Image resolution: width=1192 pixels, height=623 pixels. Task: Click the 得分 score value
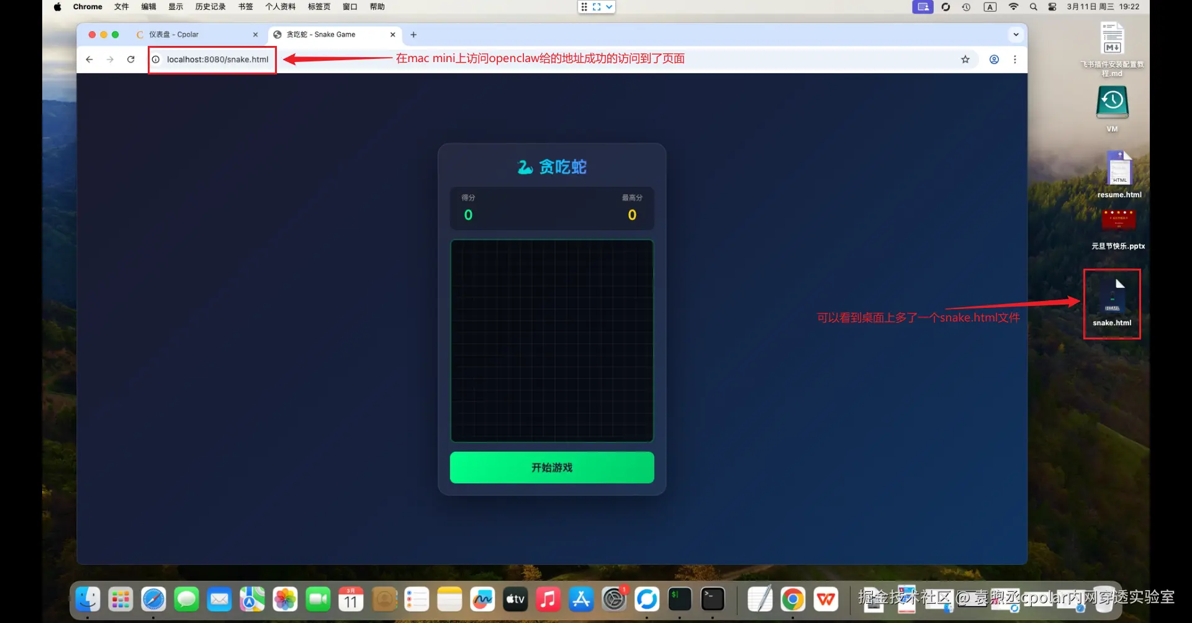(468, 215)
